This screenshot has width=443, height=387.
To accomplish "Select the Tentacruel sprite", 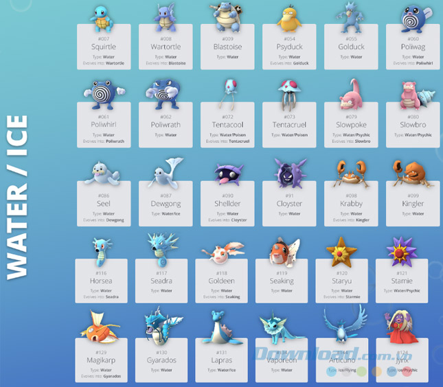I will [288, 95].
